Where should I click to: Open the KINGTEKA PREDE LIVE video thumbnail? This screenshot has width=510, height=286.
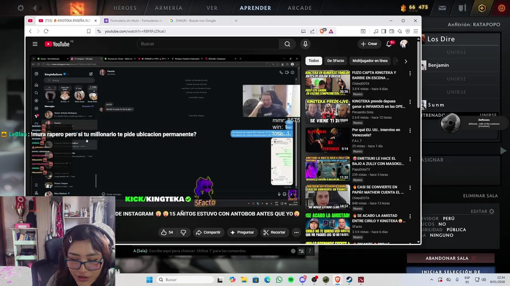[x=328, y=111]
